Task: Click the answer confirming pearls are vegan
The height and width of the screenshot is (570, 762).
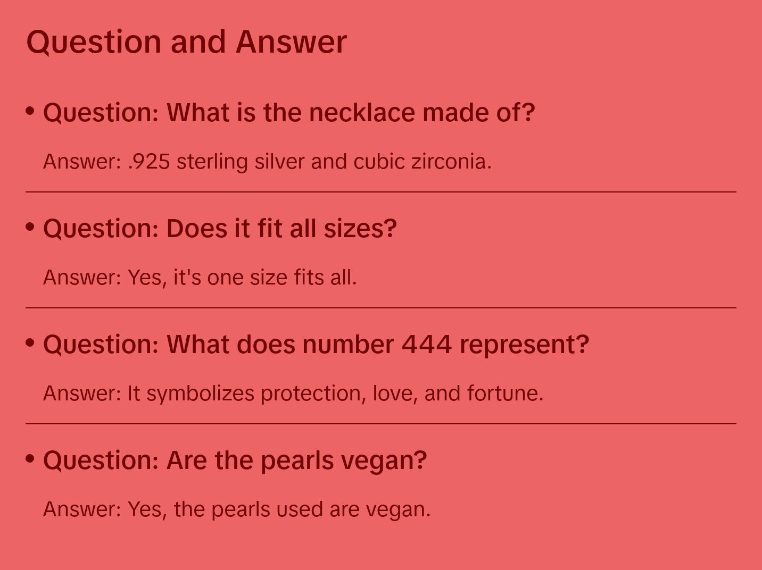Action: click(x=237, y=509)
